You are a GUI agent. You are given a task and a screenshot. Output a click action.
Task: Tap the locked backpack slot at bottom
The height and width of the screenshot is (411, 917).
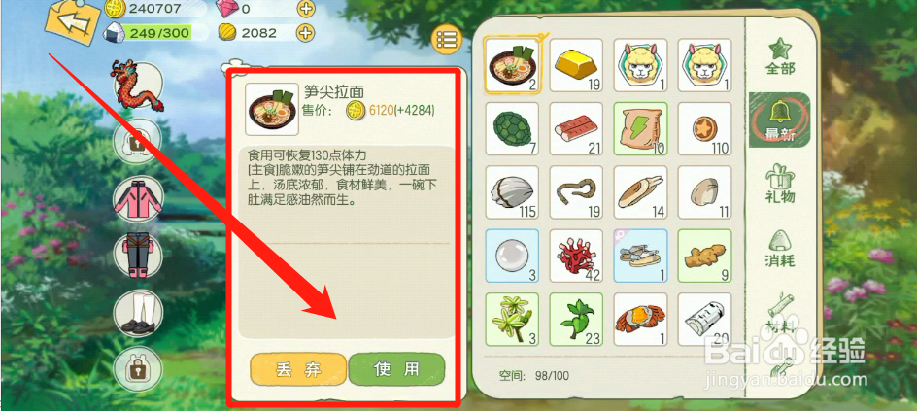point(139,368)
